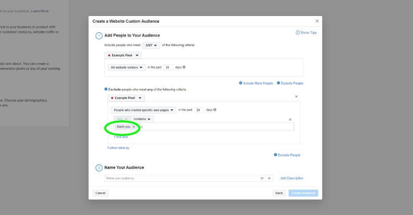Click the info icon after first 'days'

184,68
